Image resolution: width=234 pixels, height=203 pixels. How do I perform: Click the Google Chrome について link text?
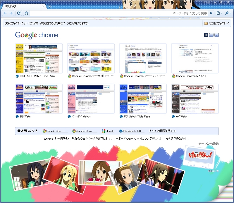191,76
